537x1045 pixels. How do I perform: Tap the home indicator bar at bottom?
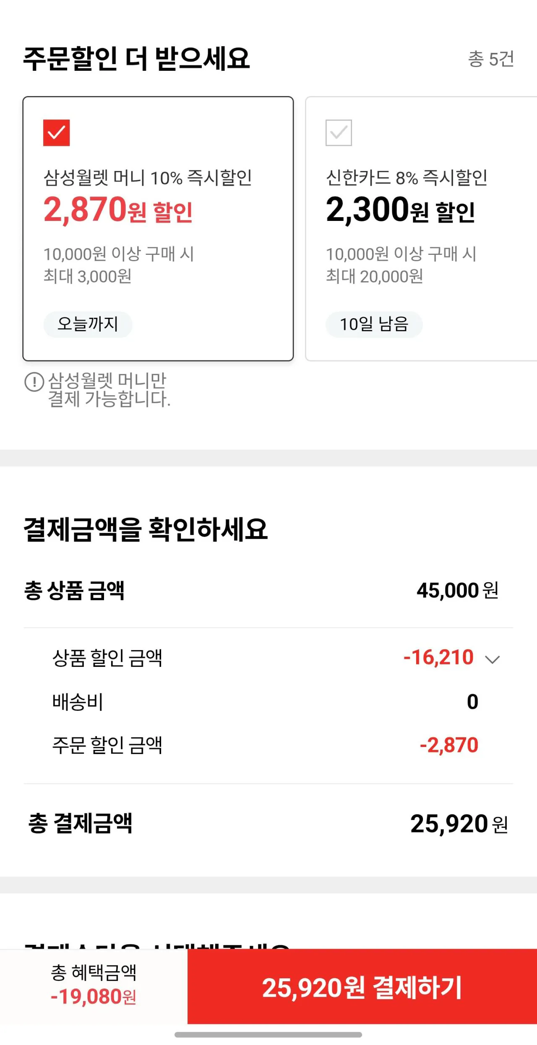point(268,1035)
